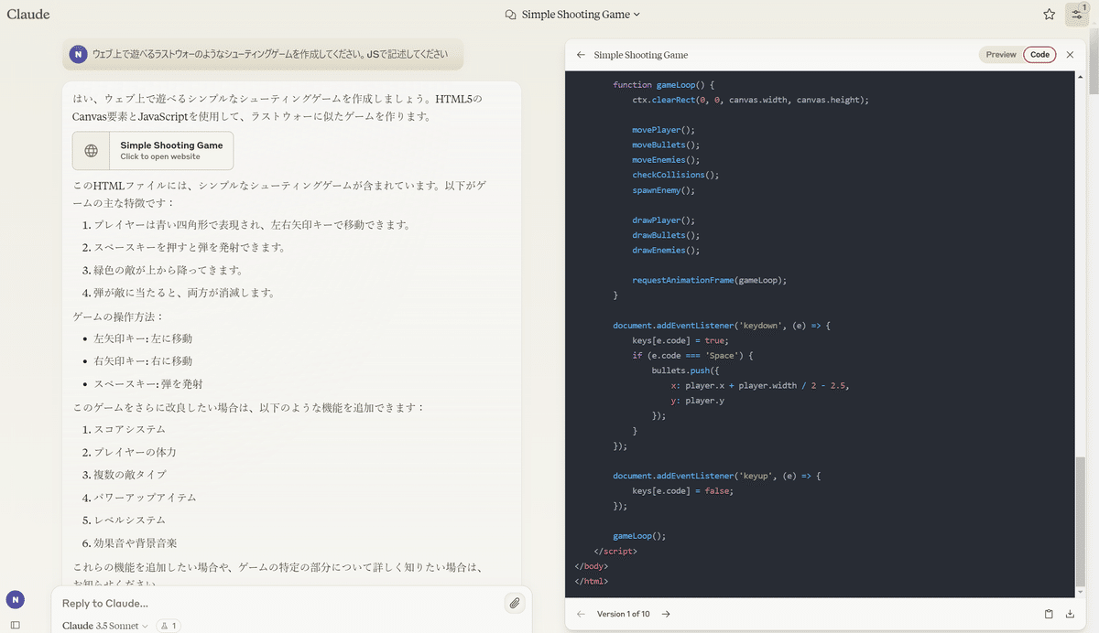This screenshot has height=633, width=1099.
Task: Click the 'keys[e.code] = false;' line
Action: [x=682, y=490]
